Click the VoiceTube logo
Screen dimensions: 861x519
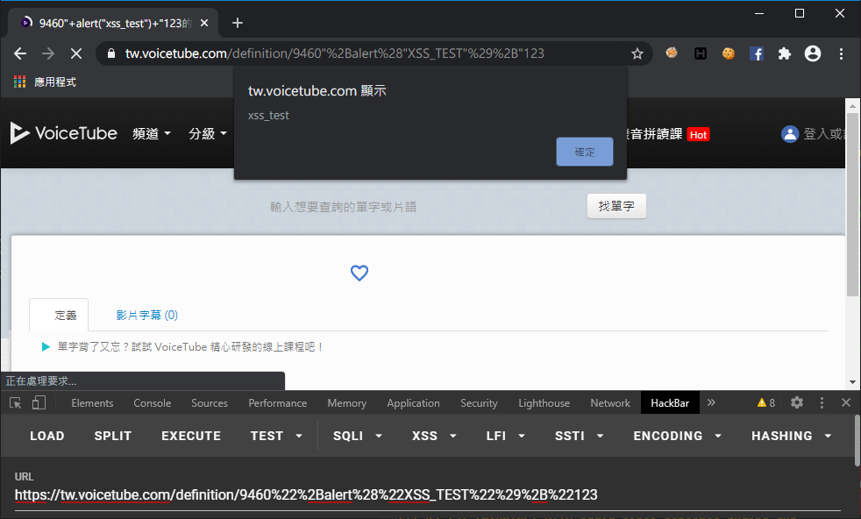tap(64, 133)
